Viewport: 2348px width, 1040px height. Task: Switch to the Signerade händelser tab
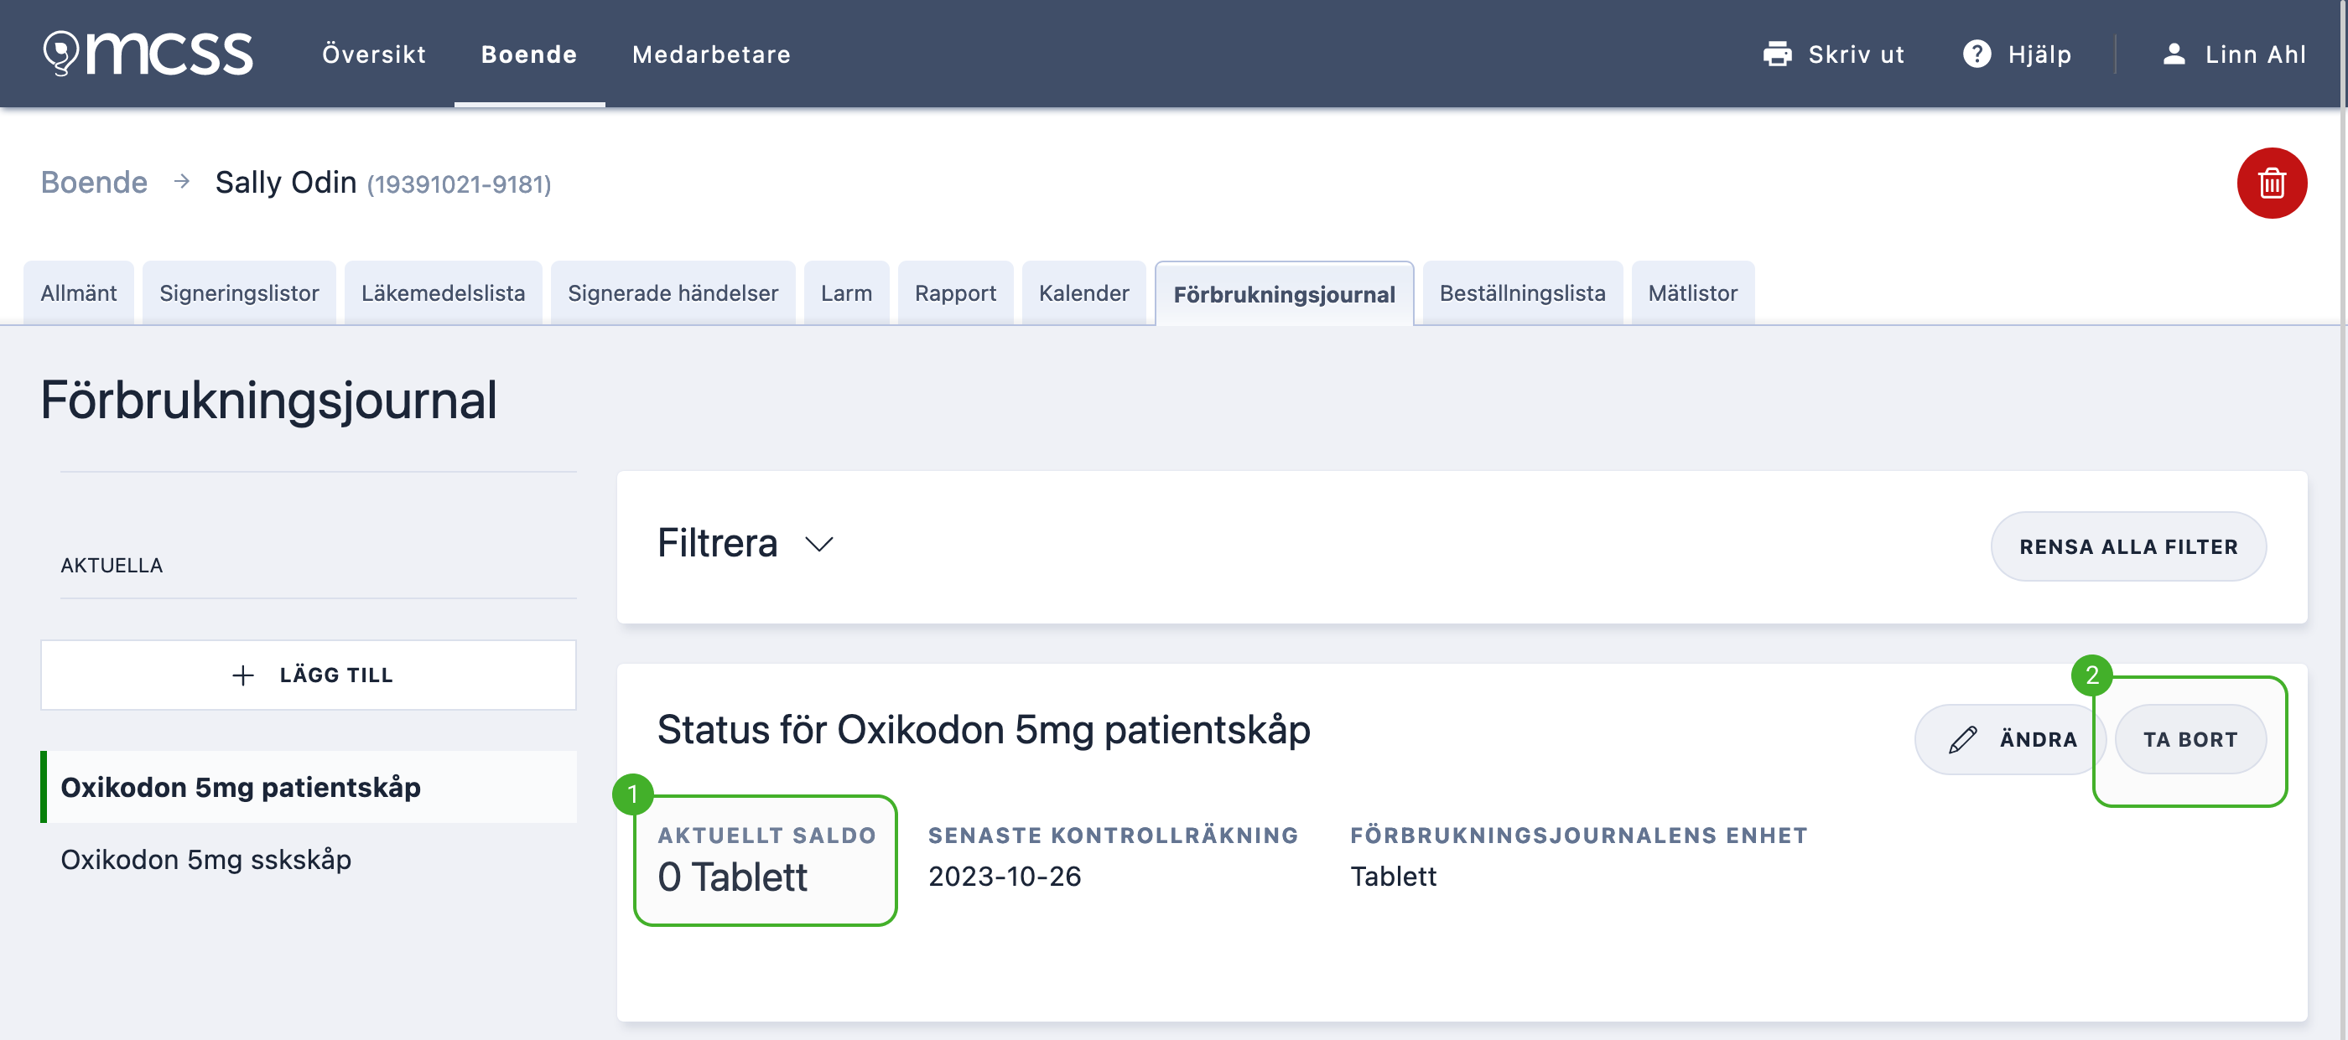click(673, 292)
